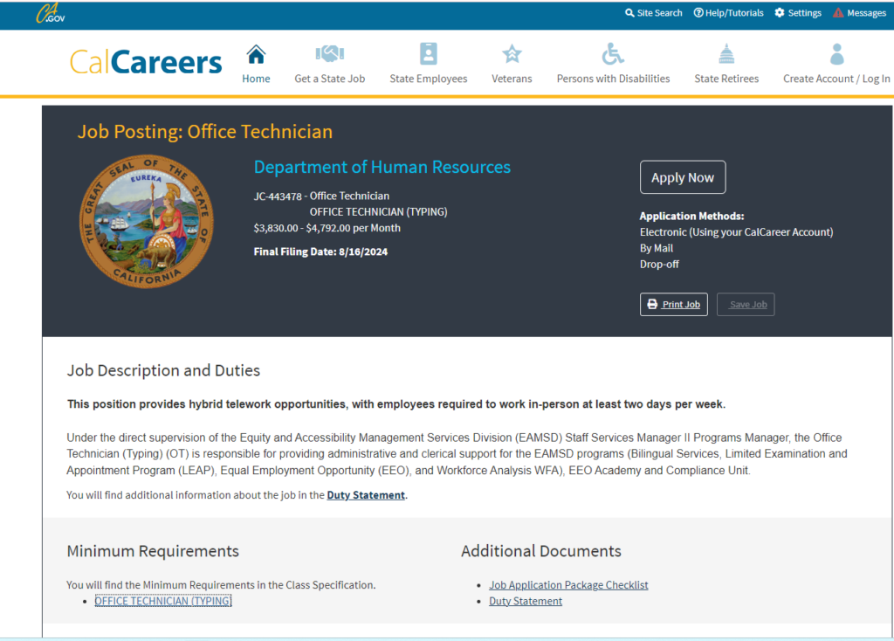Select the Minimum Requirements heading
Image resolution: width=894 pixels, height=641 pixels.
pos(153,551)
